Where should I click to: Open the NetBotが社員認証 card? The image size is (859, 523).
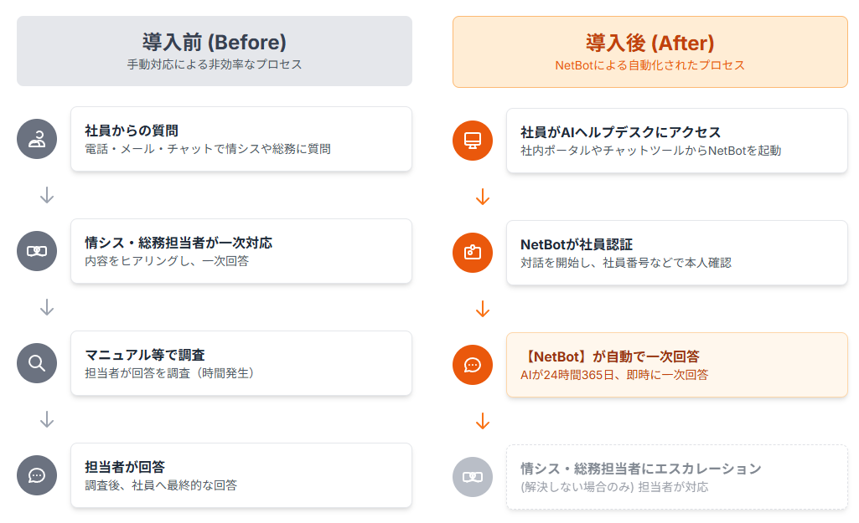677,252
